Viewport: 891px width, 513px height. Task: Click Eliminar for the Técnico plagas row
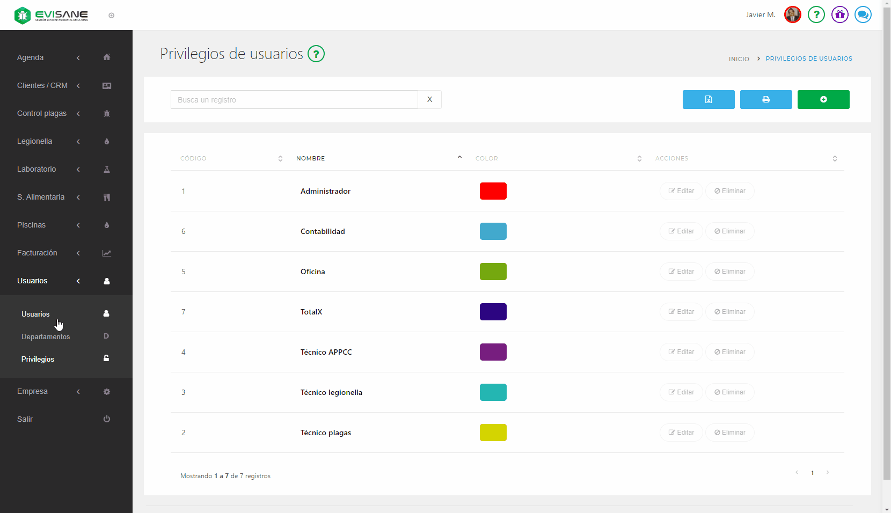tap(729, 433)
